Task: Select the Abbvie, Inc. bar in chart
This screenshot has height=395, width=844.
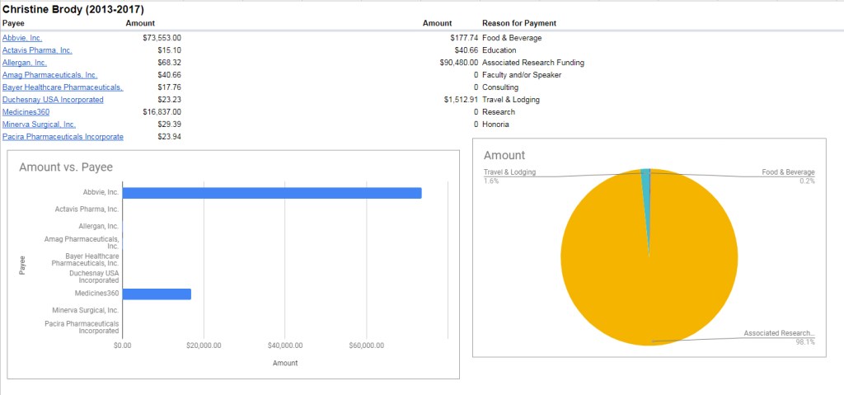Action: point(272,193)
